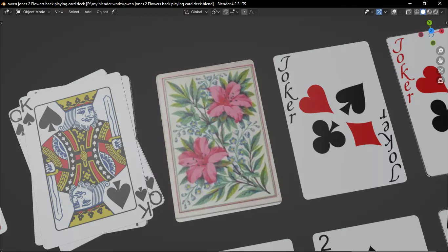
Task: Open the Add menu
Action: pos(88,12)
